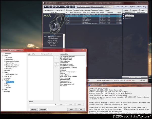This screenshot has width=152, height=119.
Task: Click the star icon in the toolbar
Action: click(65, 7)
